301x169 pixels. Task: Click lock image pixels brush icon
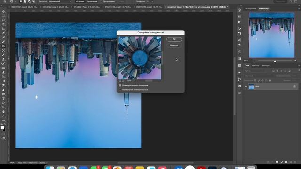(259, 80)
